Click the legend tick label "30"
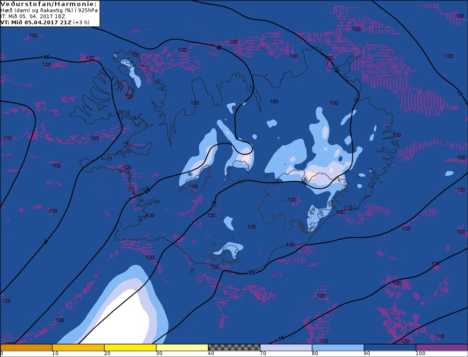Viewport: 468px width, 357px height. click(159, 354)
